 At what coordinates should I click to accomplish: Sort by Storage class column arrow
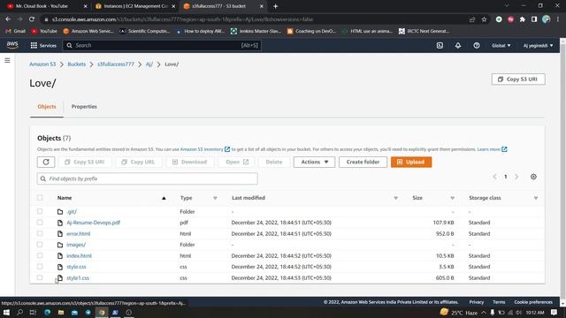click(536, 198)
